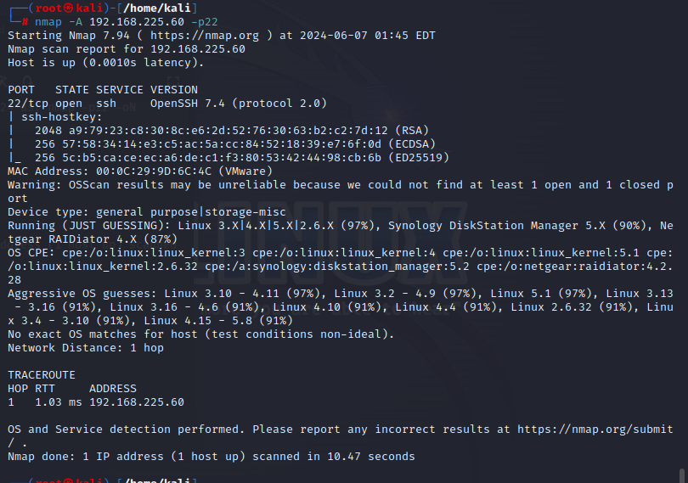Click the RSA 2048 hostkey fingerprint
The width and height of the screenshot is (688, 483).
click(232, 131)
